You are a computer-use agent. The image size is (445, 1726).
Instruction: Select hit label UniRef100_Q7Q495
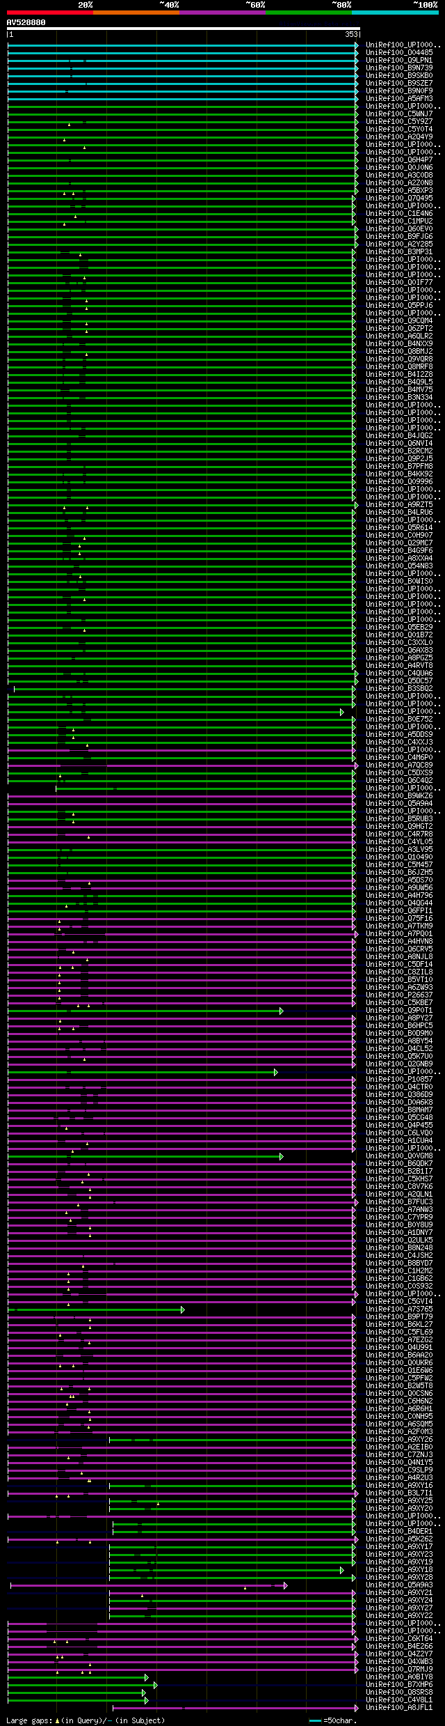(399, 199)
